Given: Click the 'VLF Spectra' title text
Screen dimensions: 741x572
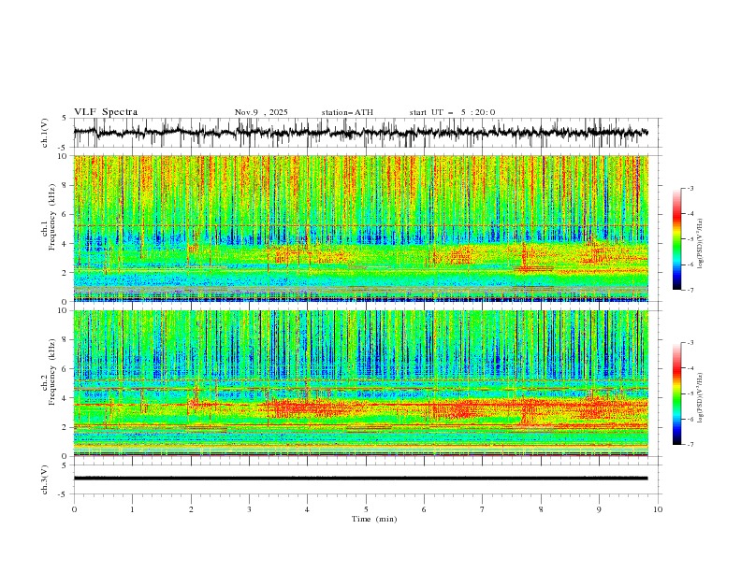Looking at the screenshot, I should 106,112.
